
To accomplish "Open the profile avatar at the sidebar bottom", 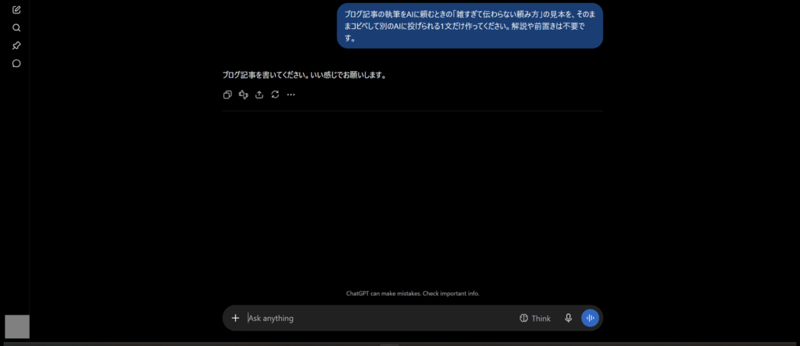I will click(17, 326).
